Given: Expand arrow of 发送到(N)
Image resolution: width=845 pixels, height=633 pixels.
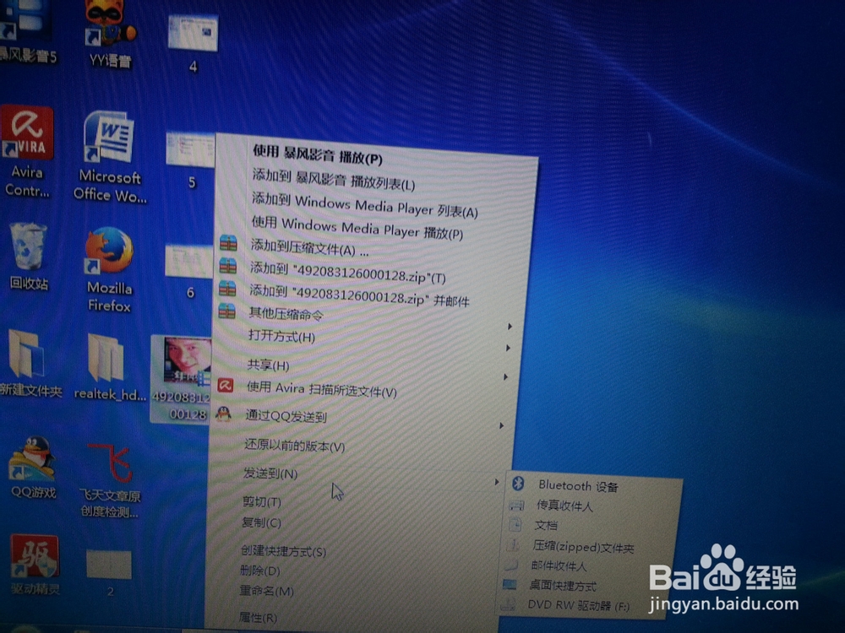Looking at the screenshot, I should point(497,482).
